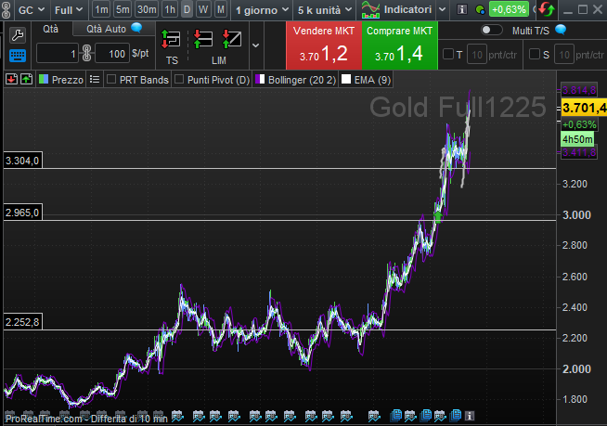Select the 2.252,8 horizontal line label
Image resolution: width=607 pixels, height=426 pixels.
23,322
